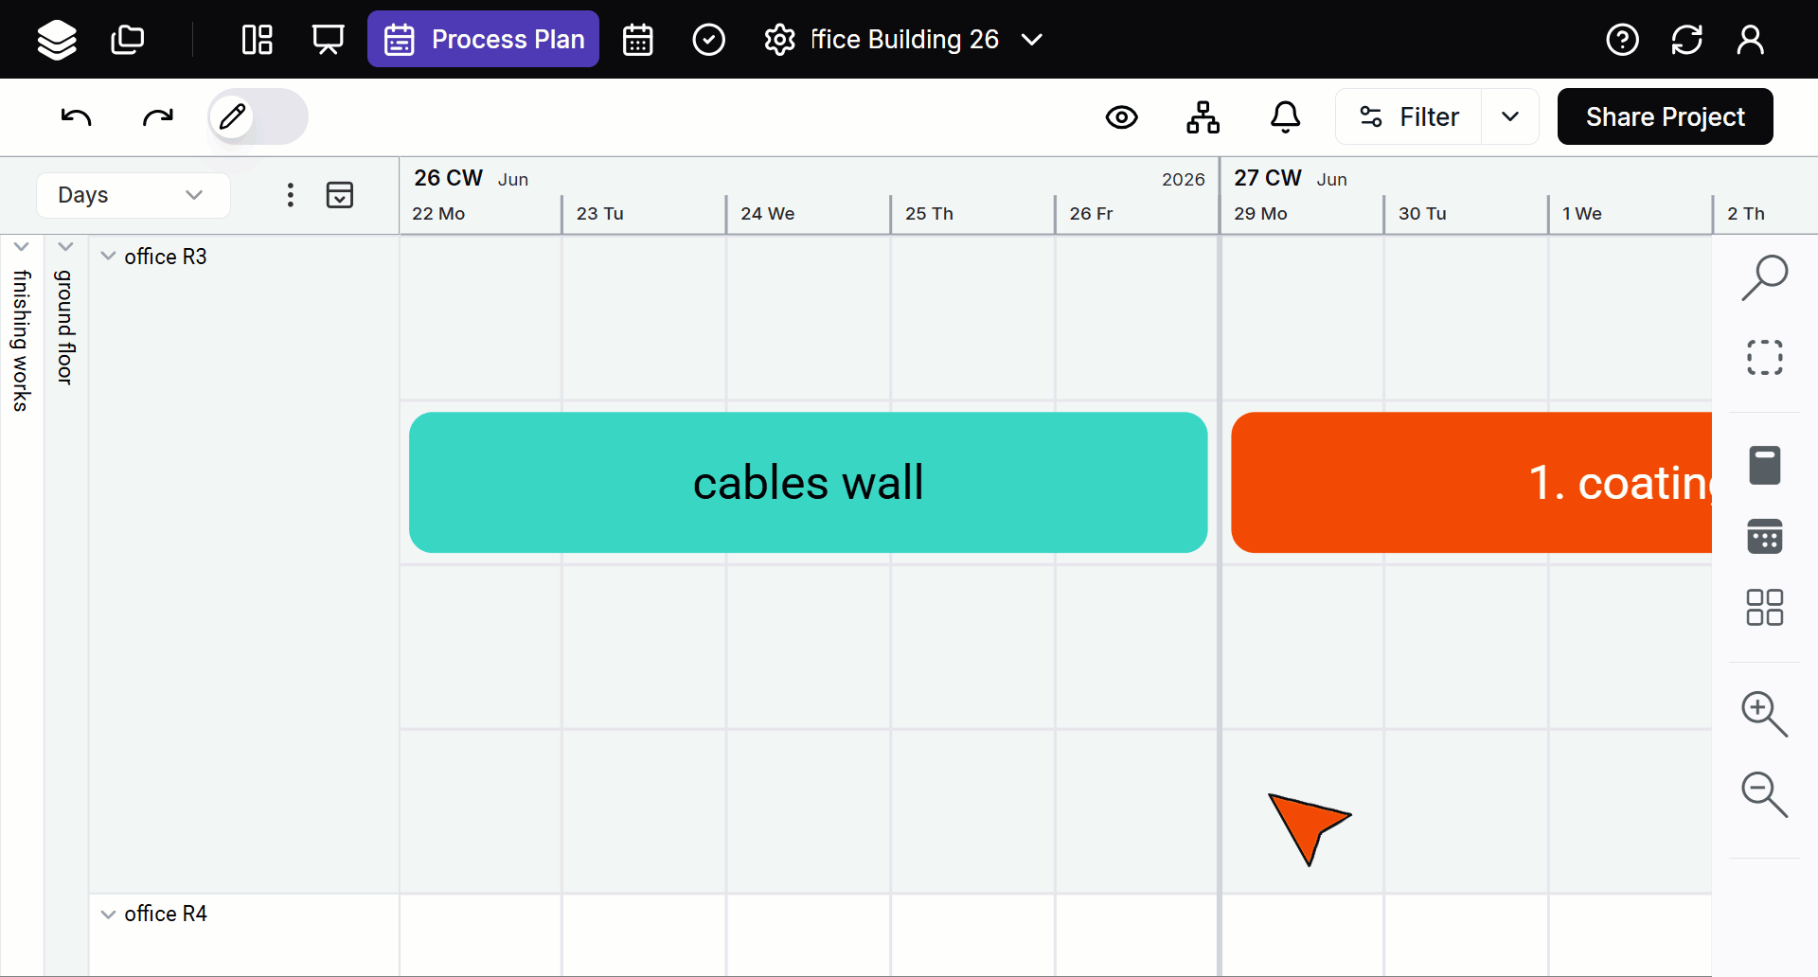The image size is (1818, 977).
Task: Collapse the office R3 row
Action: pyautogui.click(x=109, y=257)
